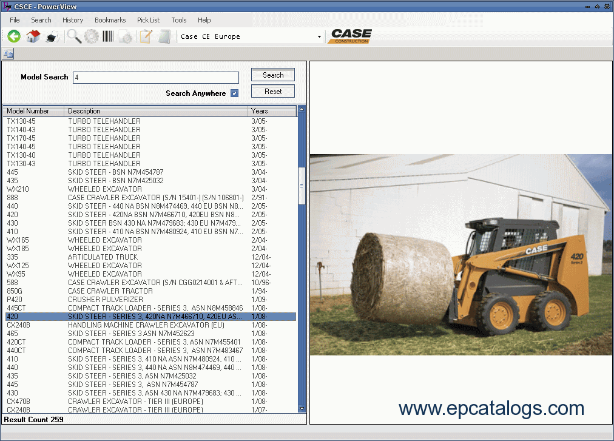Click the Result Count 259 status text
Viewport: 614px width, 441px height.
[34, 420]
